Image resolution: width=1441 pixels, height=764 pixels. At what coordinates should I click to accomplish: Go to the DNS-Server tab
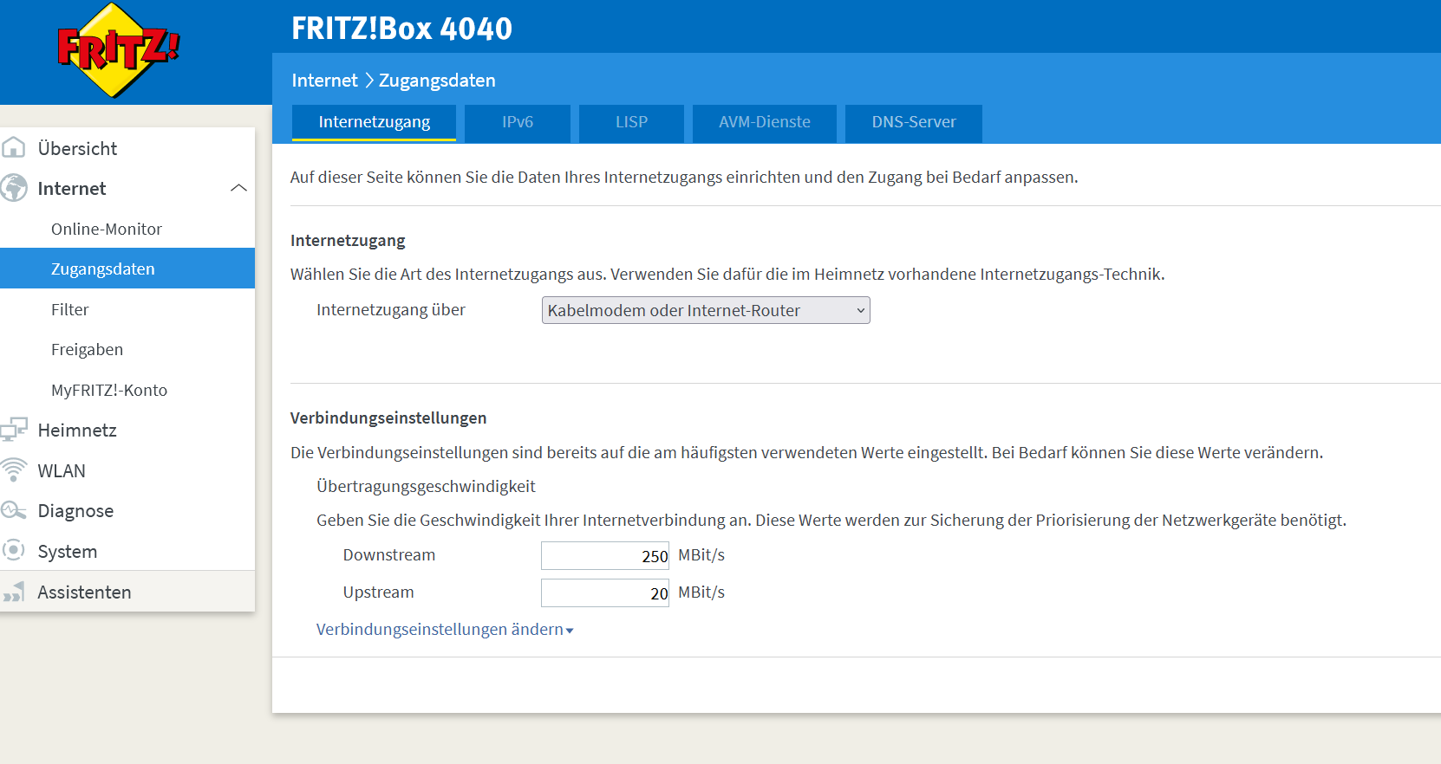914,123
